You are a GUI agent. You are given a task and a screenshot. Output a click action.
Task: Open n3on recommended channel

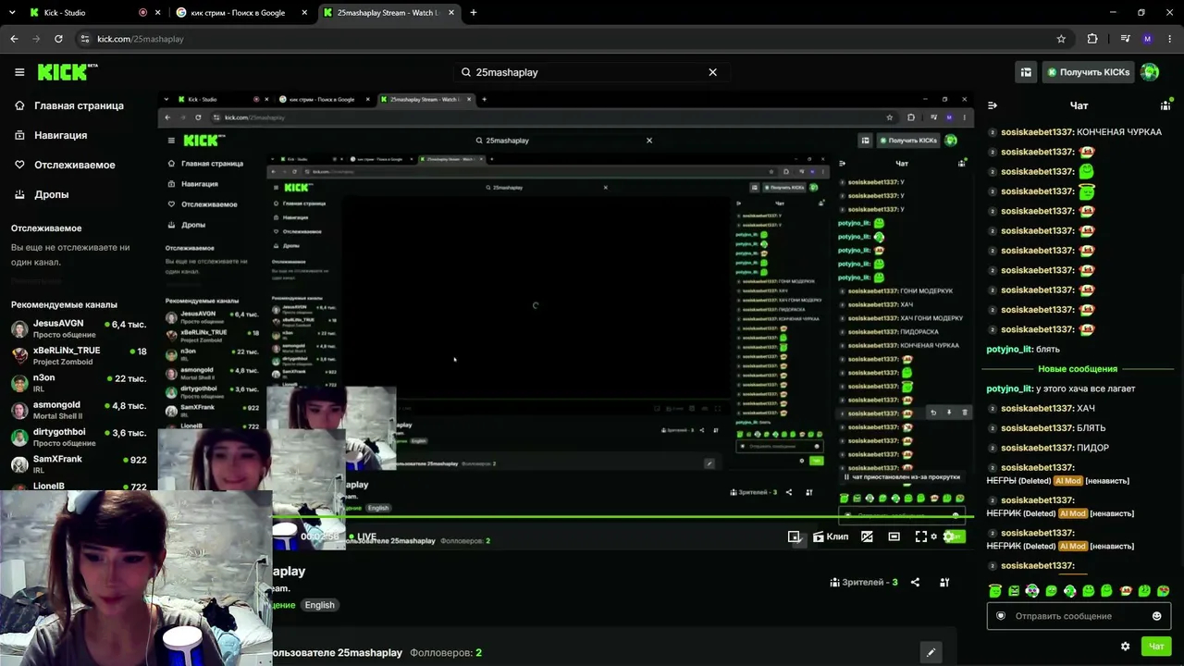(79, 383)
